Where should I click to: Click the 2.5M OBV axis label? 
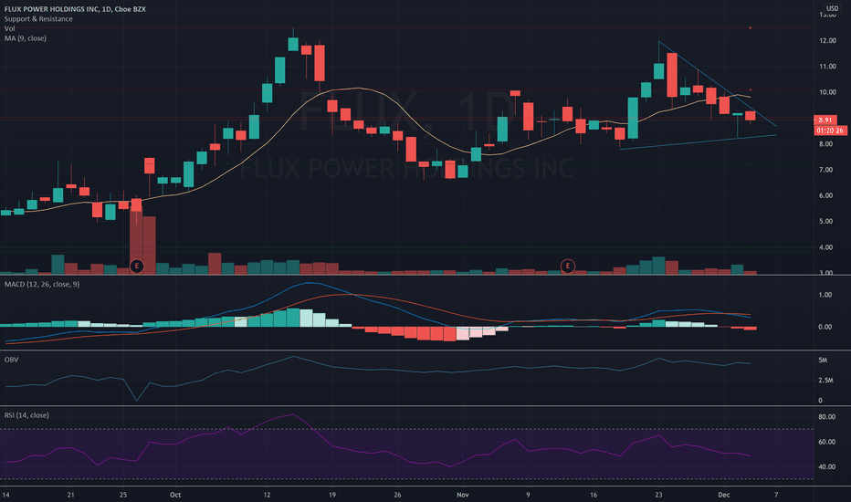(x=825, y=381)
